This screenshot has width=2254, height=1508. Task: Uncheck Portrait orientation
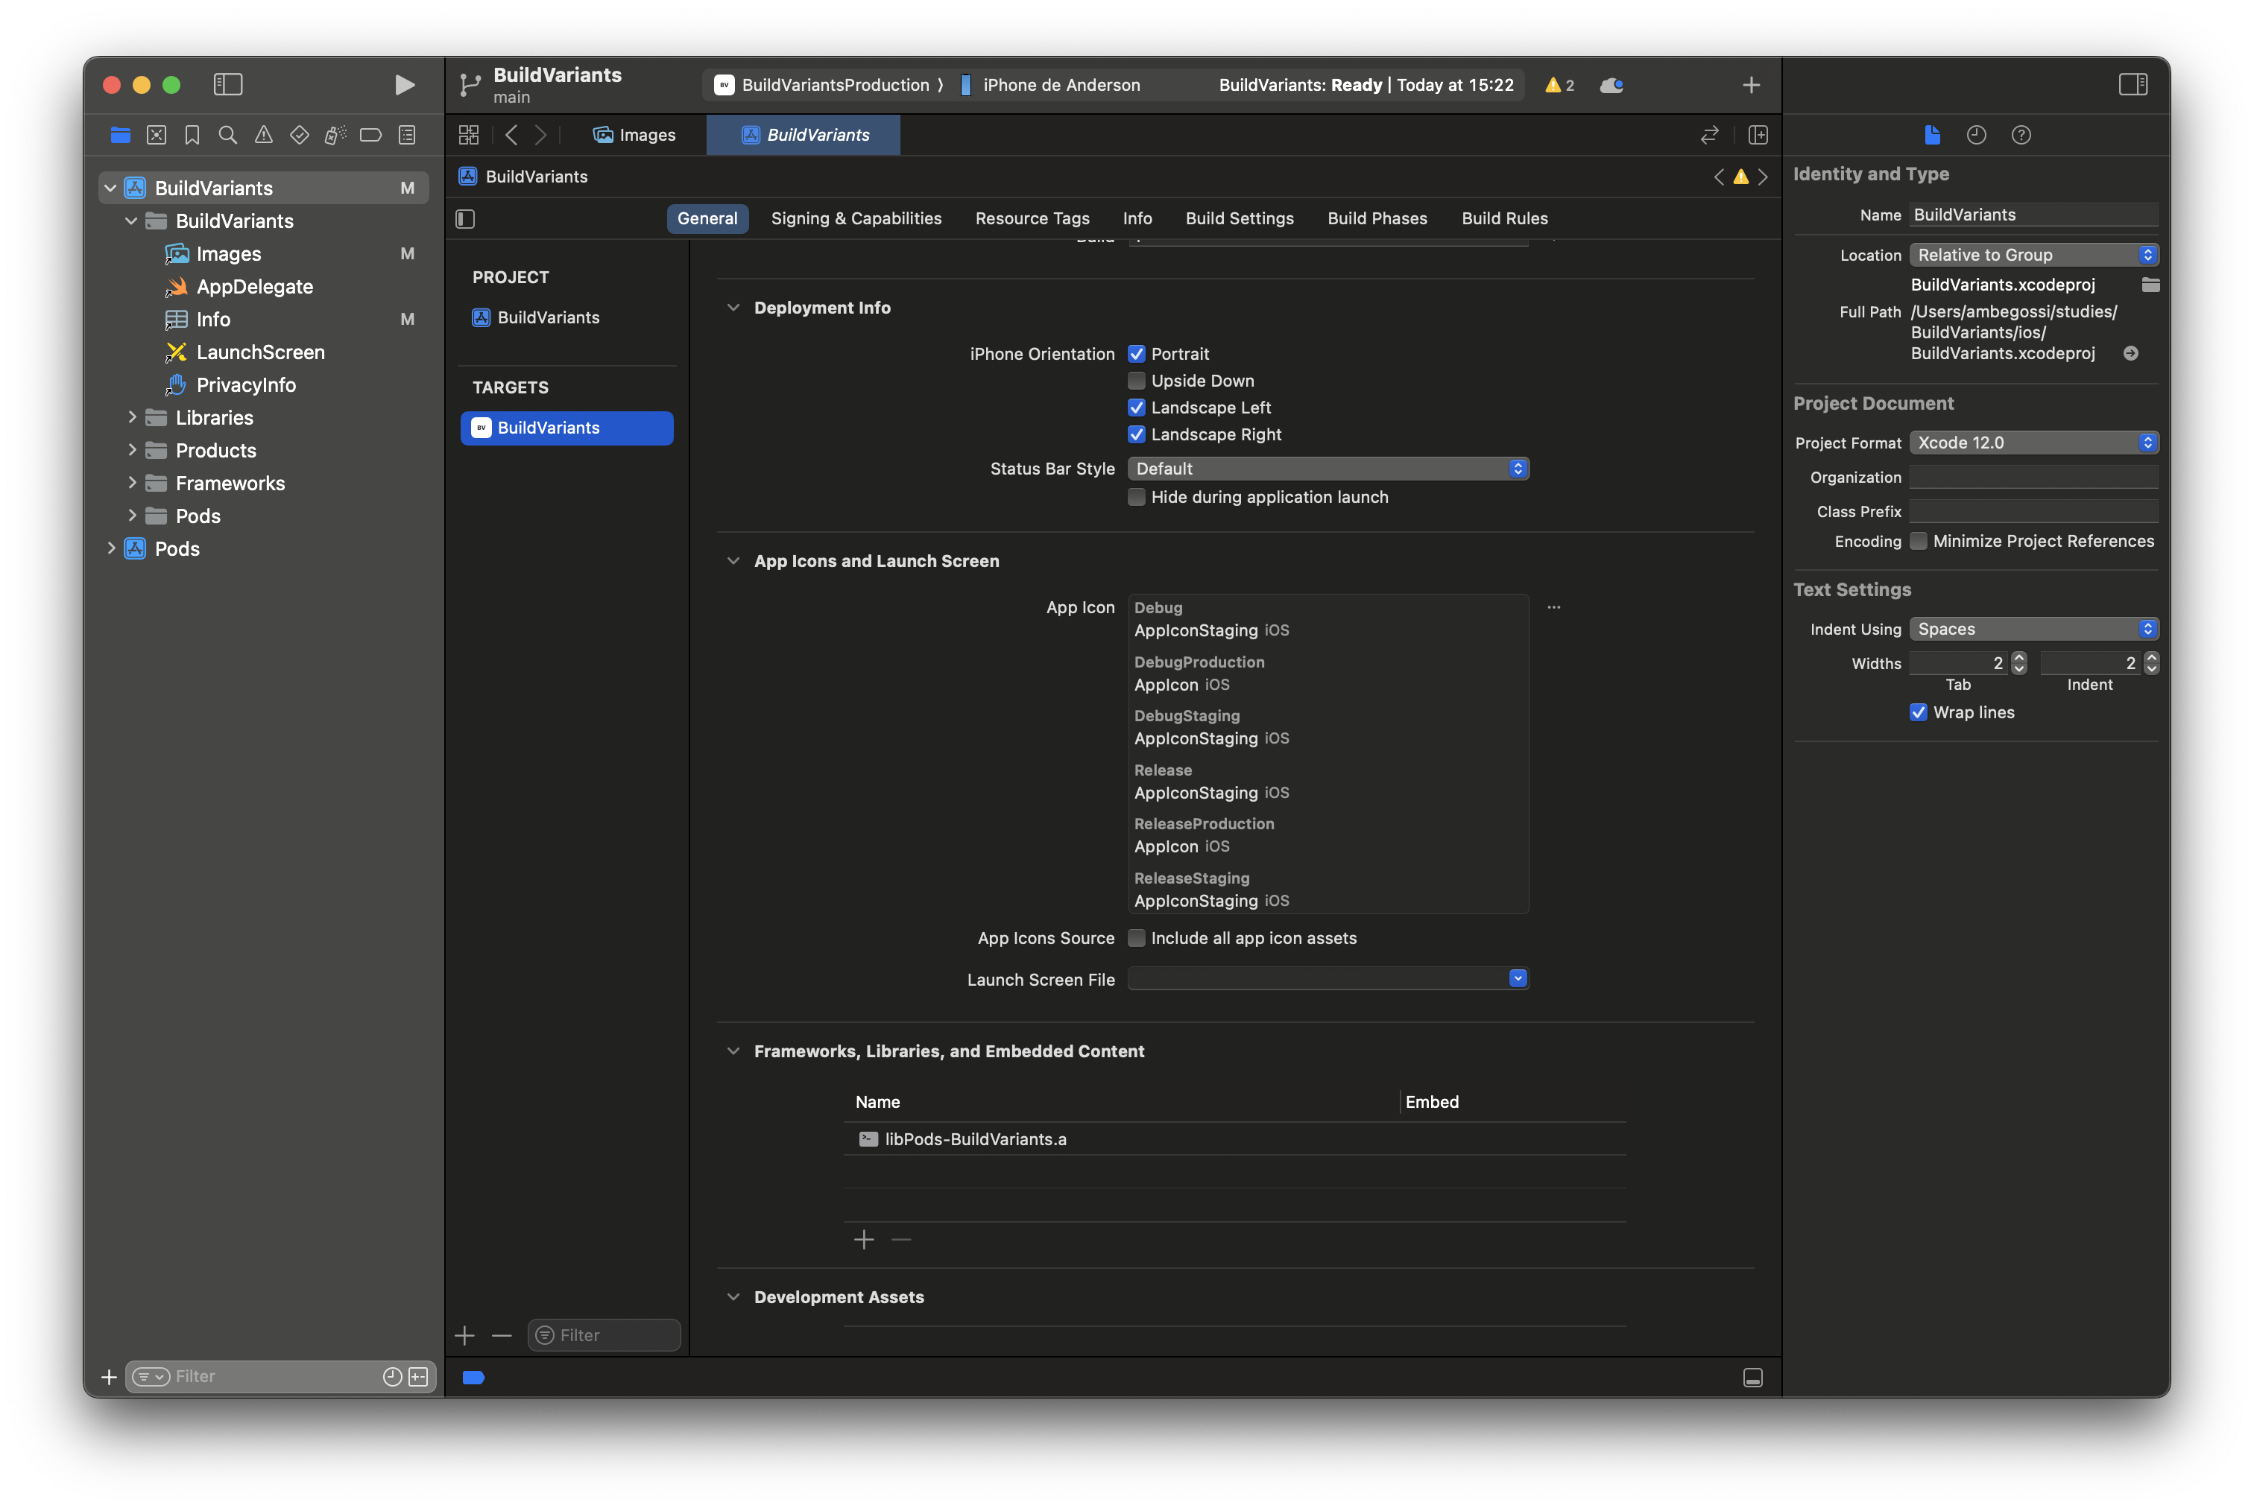(1136, 353)
